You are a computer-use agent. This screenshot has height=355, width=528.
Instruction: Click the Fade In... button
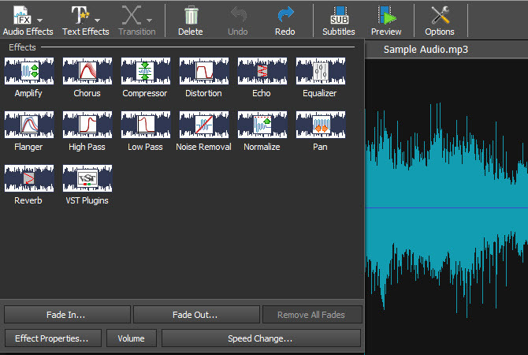(x=67, y=315)
